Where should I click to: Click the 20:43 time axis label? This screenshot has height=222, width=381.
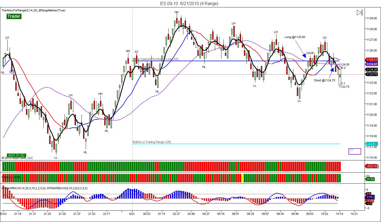(3, 214)
